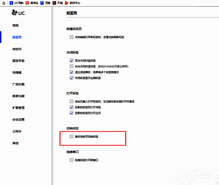Open the 游戏中心 bookmark
Image resolution: width=219 pixels, height=185 pixels.
click(x=72, y=3)
